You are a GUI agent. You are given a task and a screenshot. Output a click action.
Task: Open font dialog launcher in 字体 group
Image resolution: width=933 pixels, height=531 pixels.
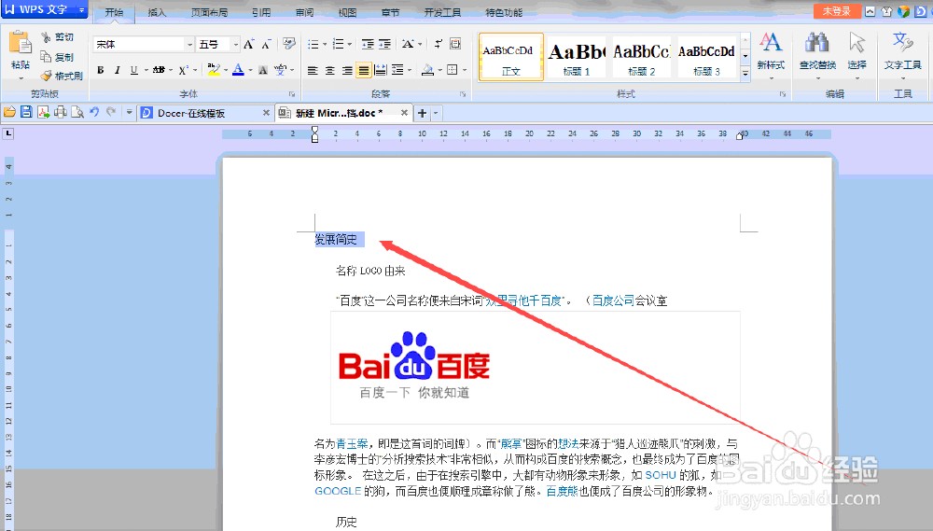click(292, 94)
